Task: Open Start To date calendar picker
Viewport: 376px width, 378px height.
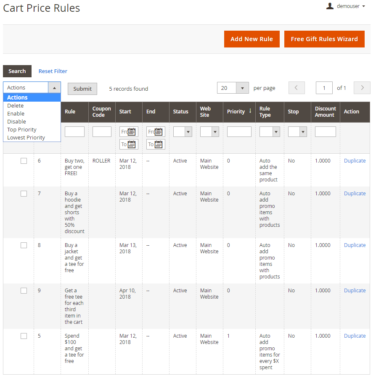Action: click(x=132, y=144)
